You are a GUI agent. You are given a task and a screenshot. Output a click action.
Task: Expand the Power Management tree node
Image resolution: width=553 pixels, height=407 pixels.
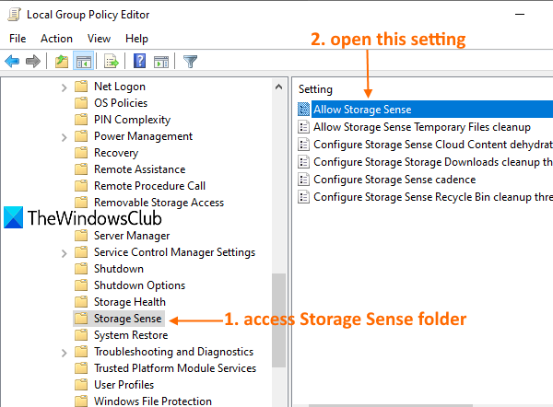tap(65, 136)
